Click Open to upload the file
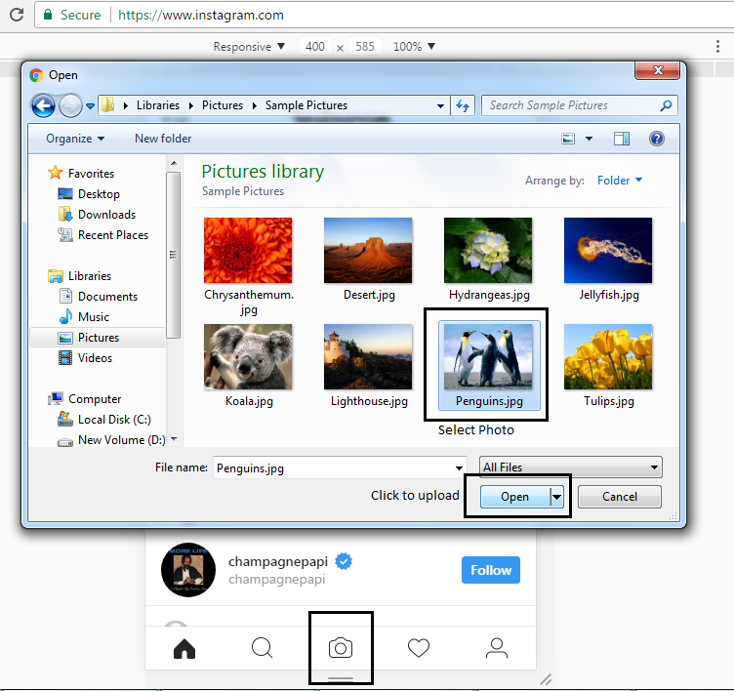 [515, 497]
